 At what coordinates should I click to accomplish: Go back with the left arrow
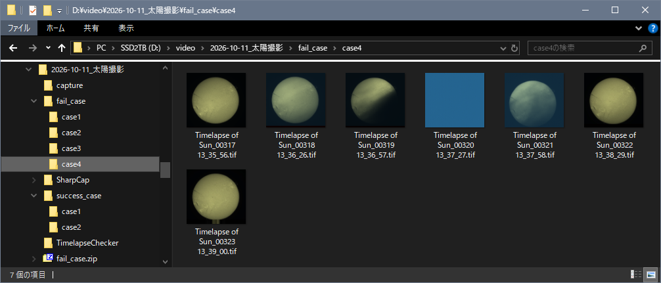tap(13, 48)
